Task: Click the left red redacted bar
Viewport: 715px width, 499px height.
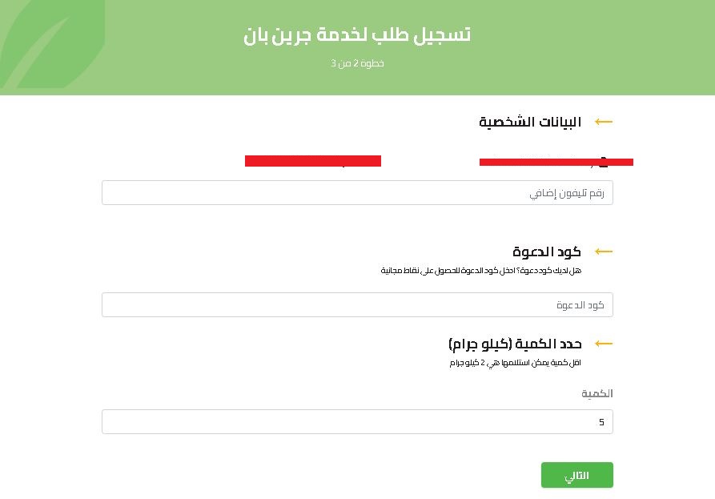Action: 312,161
